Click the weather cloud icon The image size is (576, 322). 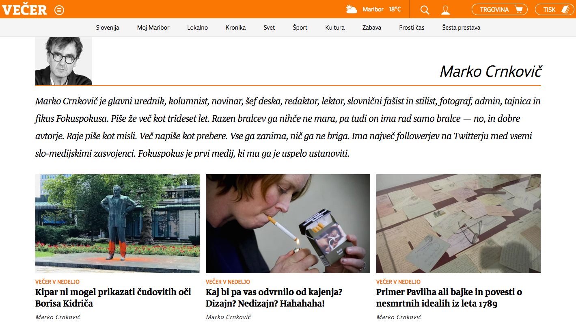352,9
